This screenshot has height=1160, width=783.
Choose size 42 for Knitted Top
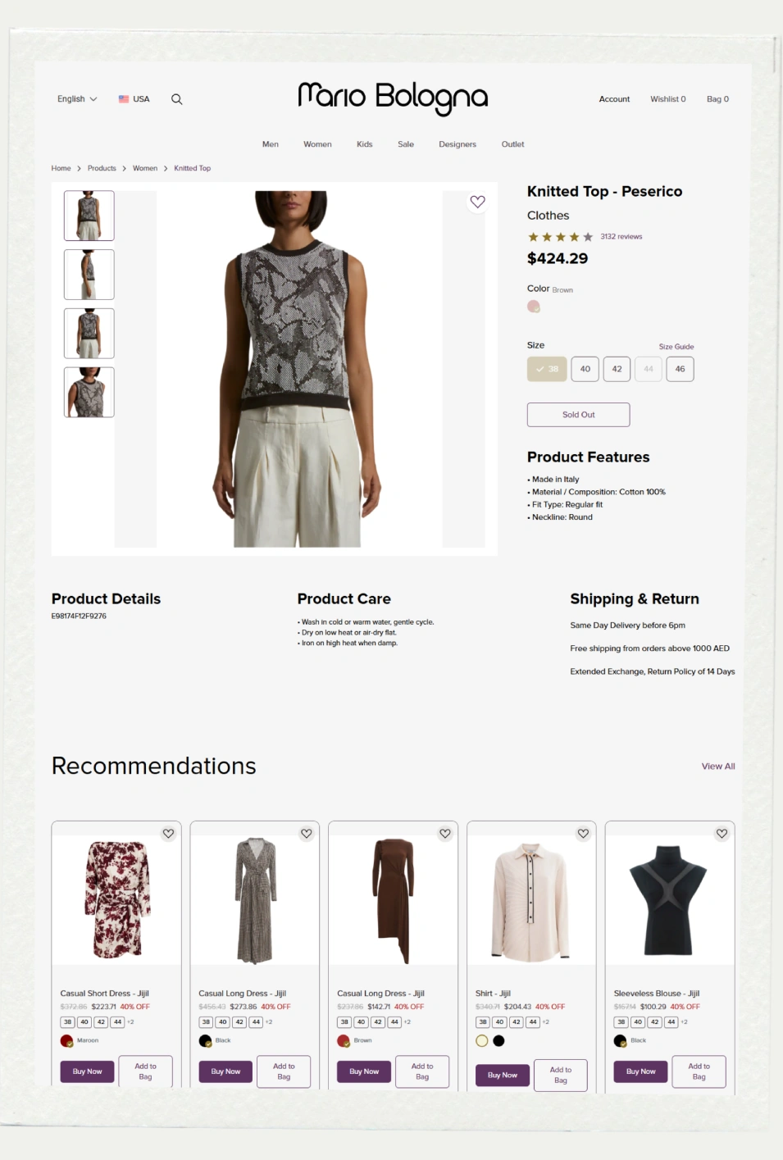point(617,369)
